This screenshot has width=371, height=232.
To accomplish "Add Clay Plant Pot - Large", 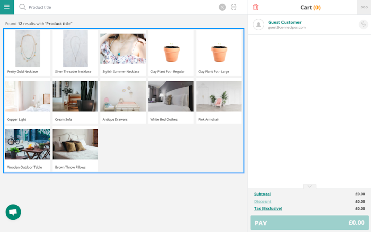I will pyautogui.click(x=219, y=53).
